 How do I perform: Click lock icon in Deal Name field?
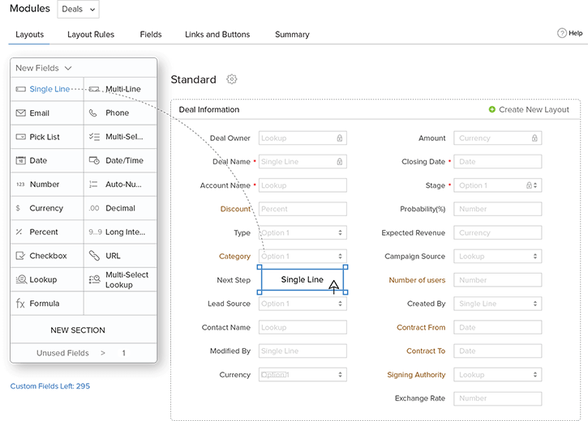click(x=339, y=162)
